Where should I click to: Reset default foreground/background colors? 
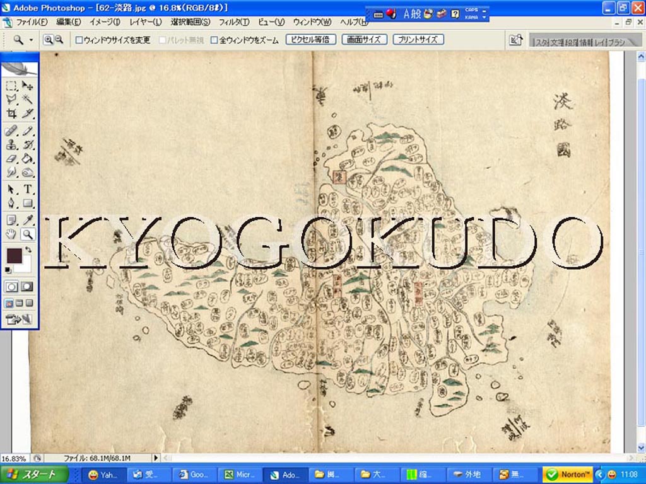[8, 270]
